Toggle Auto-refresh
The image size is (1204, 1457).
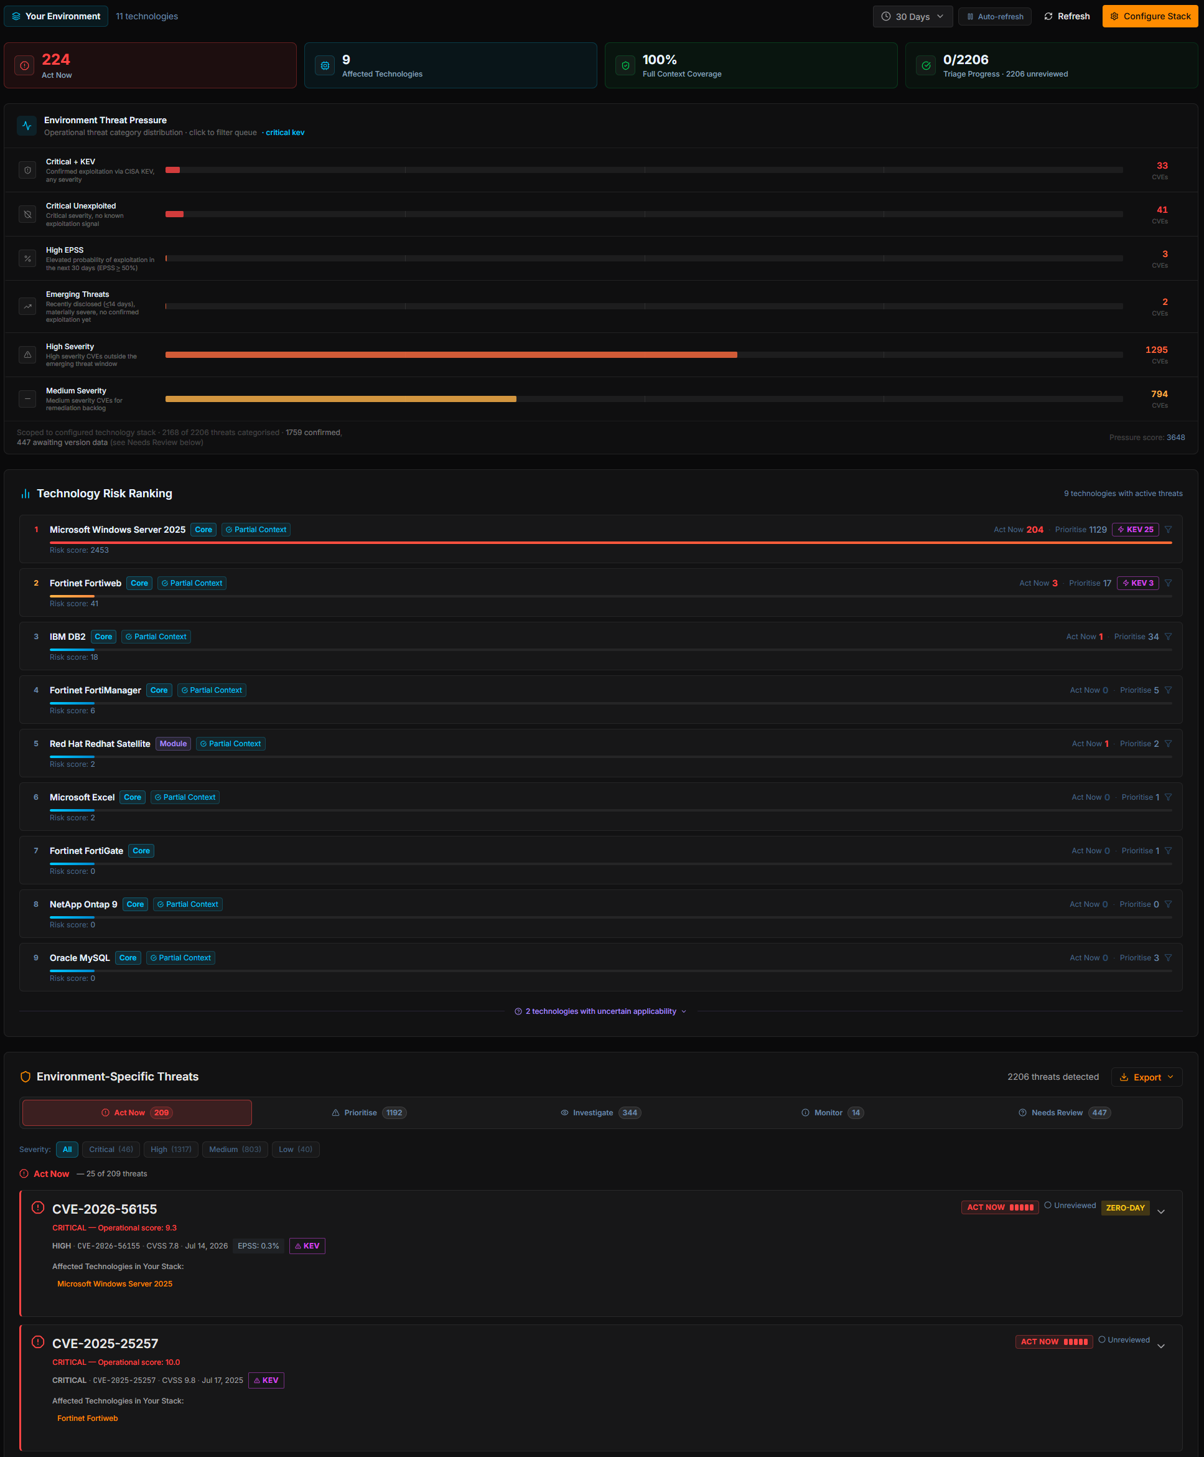pyautogui.click(x=994, y=17)
